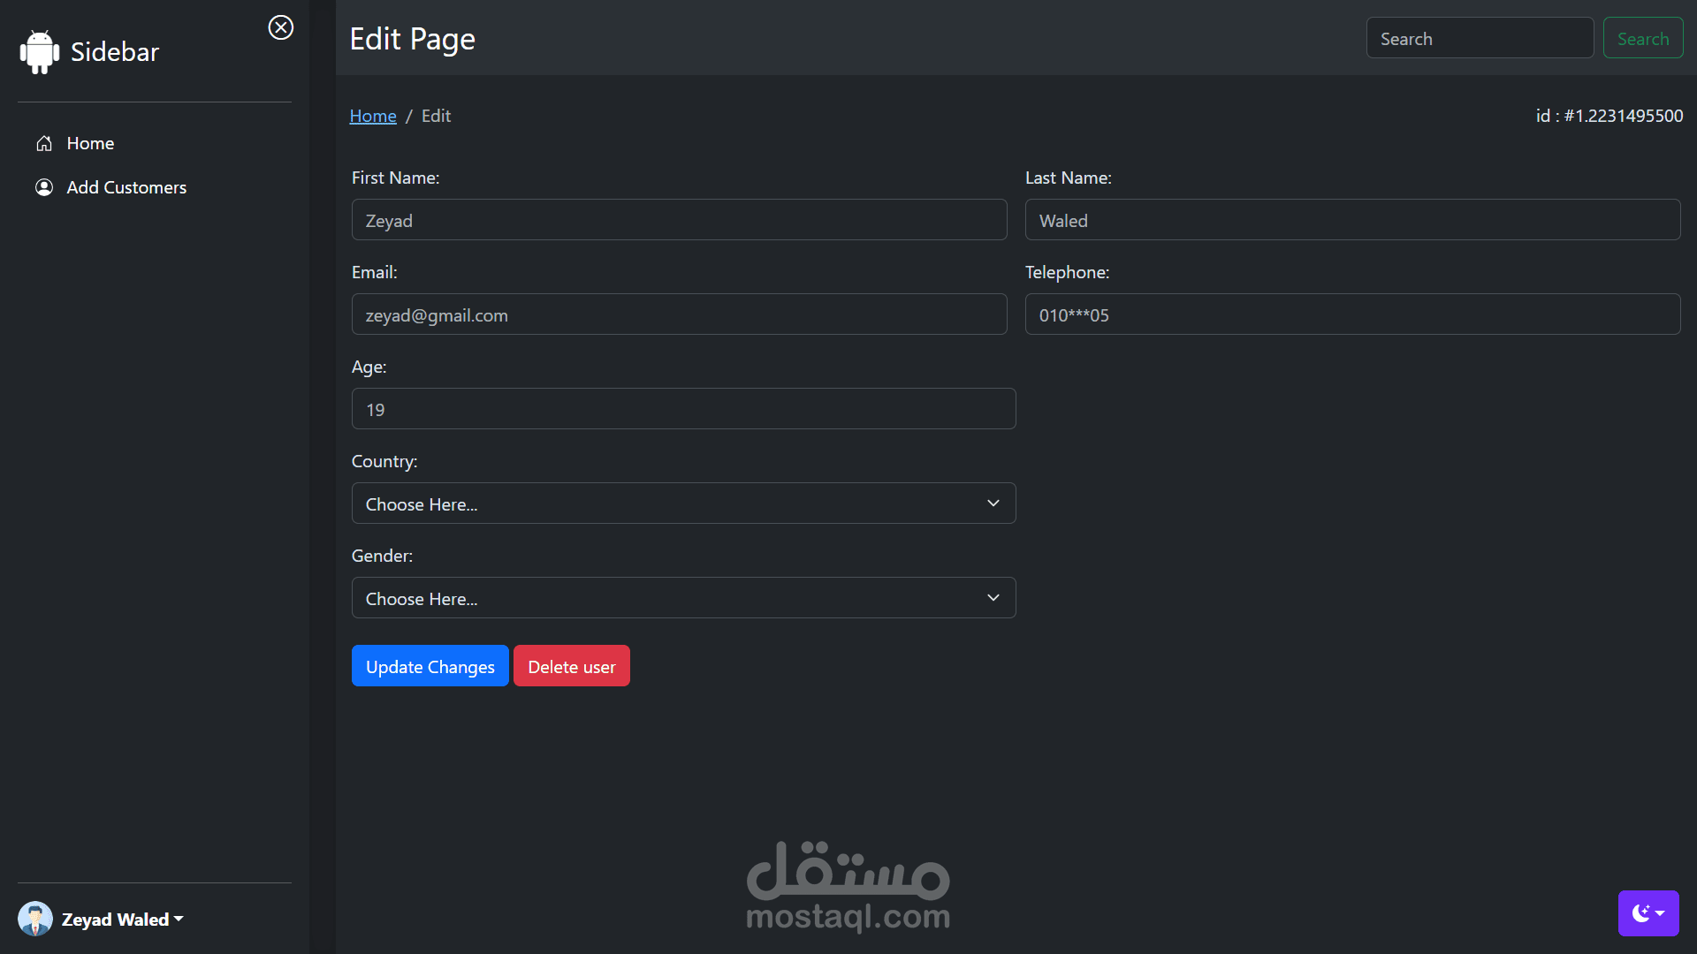This screenshot has width=1697, height=954.
Task: Focus the top Search input field
Action: pyautogui.click(x=1479, y=38)
